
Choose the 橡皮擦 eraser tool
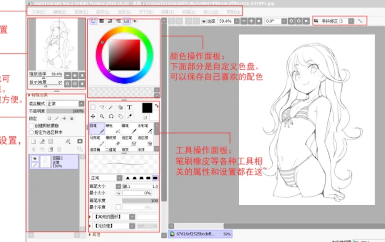pos(113,141)
